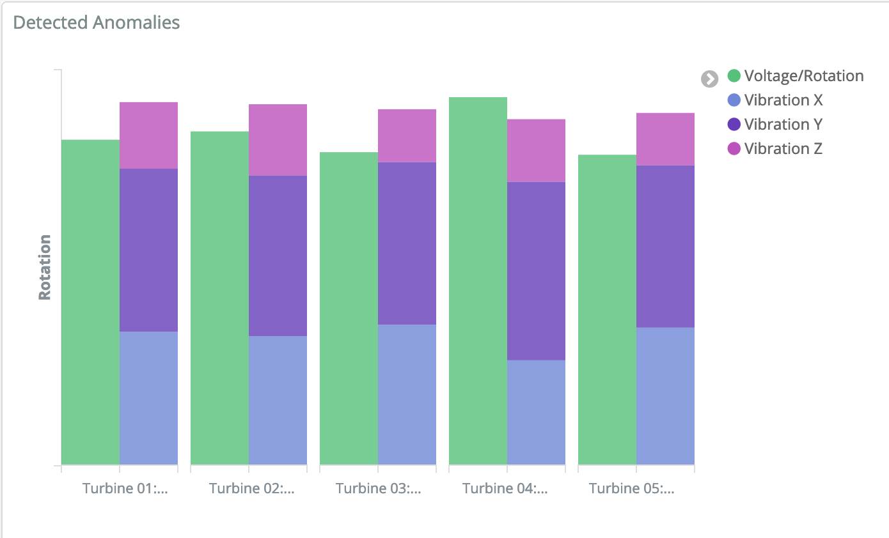Click the Turbine 02 x-axis label

pos(252,489)
